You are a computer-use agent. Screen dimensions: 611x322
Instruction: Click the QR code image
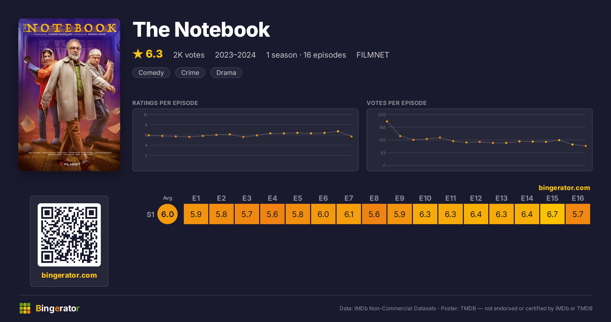[69, 235]
